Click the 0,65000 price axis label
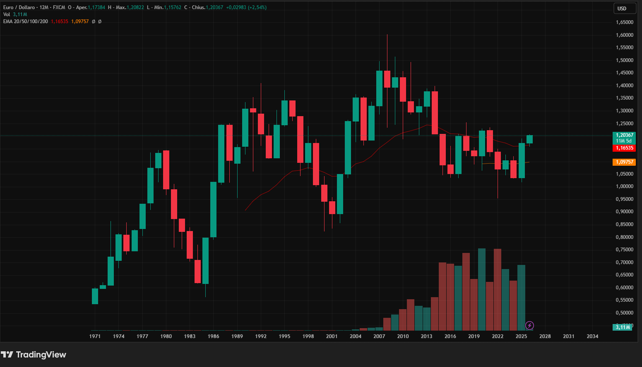This screenshot has height=367, width=642. [625, 275]
